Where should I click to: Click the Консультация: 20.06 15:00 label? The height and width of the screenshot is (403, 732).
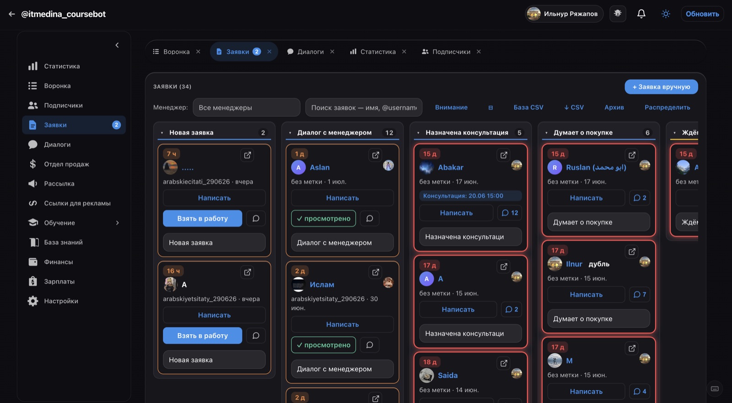click(470, 196)
